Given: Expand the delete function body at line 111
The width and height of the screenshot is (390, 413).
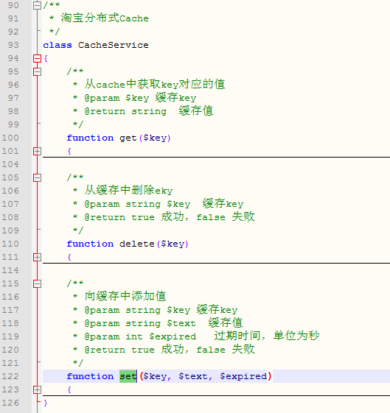Looking at the screenshot, I should (37, 257).
